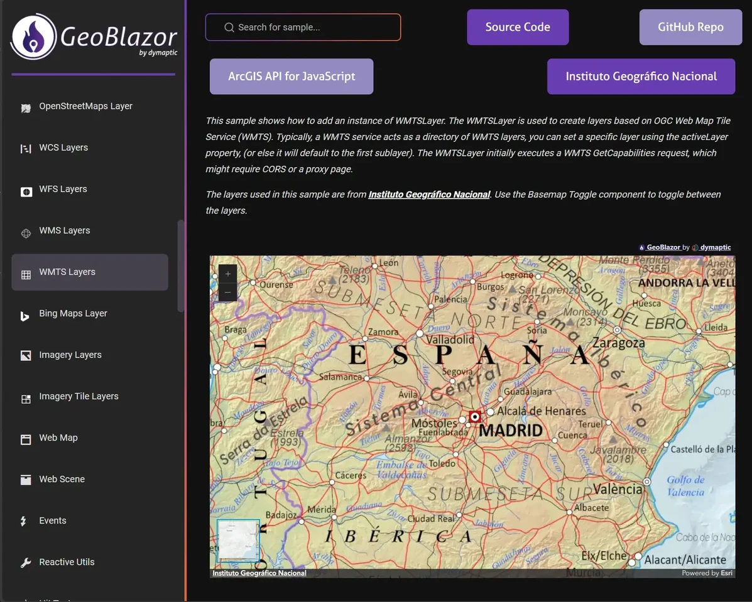The height and width of the screenshot is (602, 752).
Task: Click the Imagery Tile Layers tiles icon
Action: (x=26, y=397)
